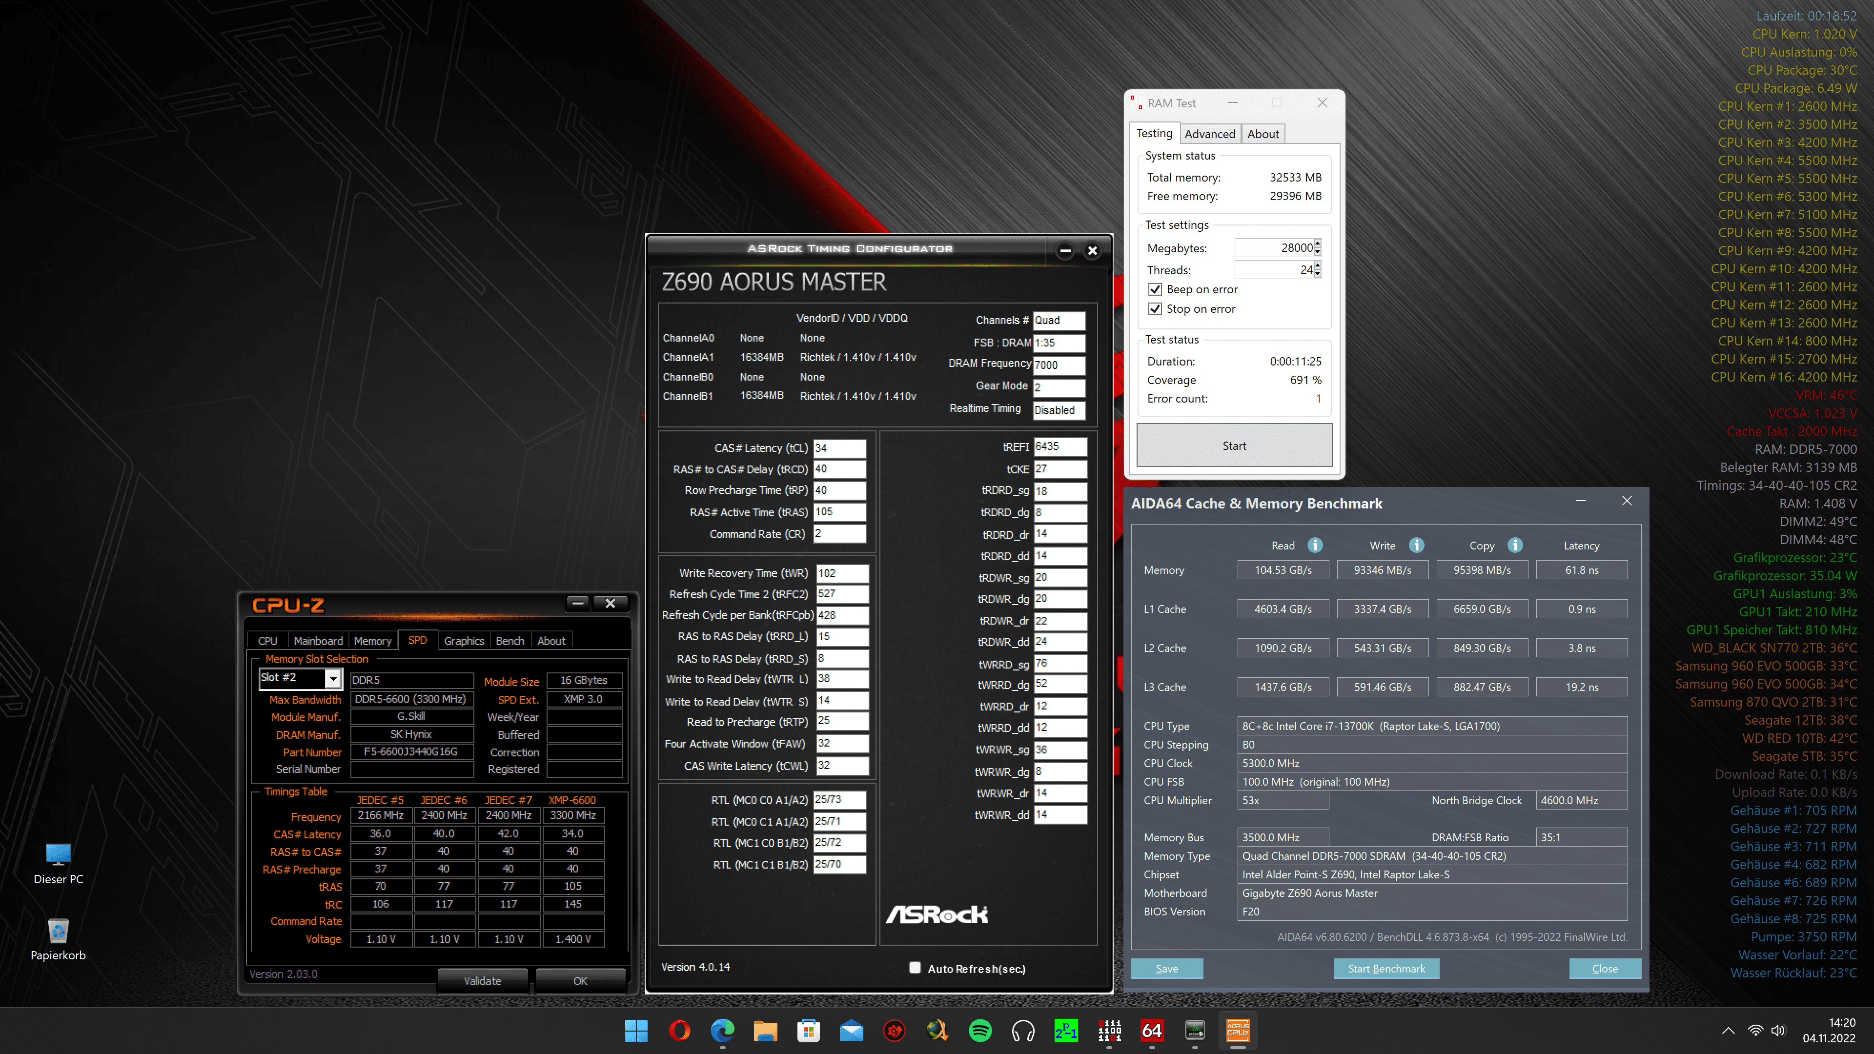The height and width of the screenshot is (1054, 1874).
Task: Open the Memory tab in CPU-Z
Action: (x=372, y=641)
